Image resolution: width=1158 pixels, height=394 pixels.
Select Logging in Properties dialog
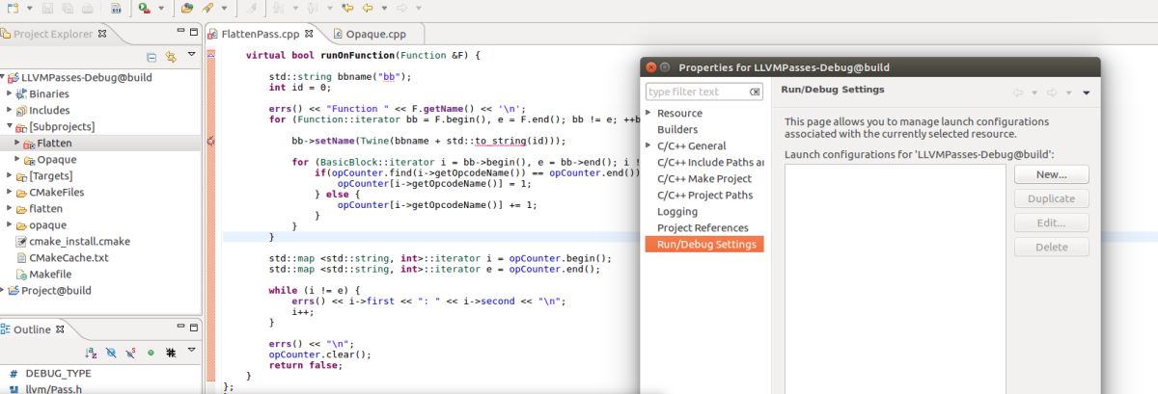pos(677,211)
